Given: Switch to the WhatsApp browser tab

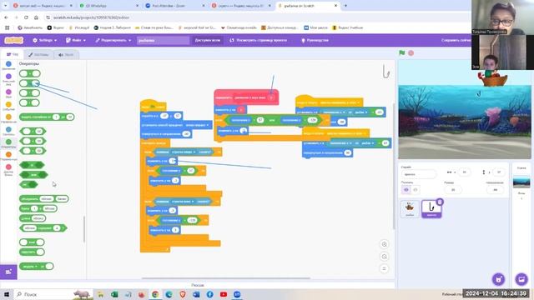Looking at the screenshot, I should (x=109, y=6).
